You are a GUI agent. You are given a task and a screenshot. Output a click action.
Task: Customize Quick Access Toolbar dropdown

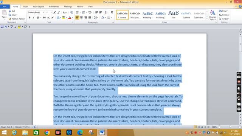tap(29, 27)
